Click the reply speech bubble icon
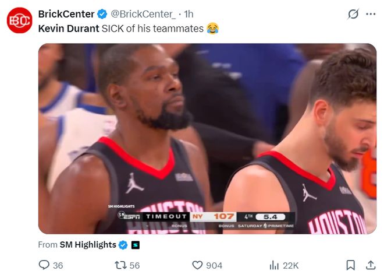 tap(44, 265)
